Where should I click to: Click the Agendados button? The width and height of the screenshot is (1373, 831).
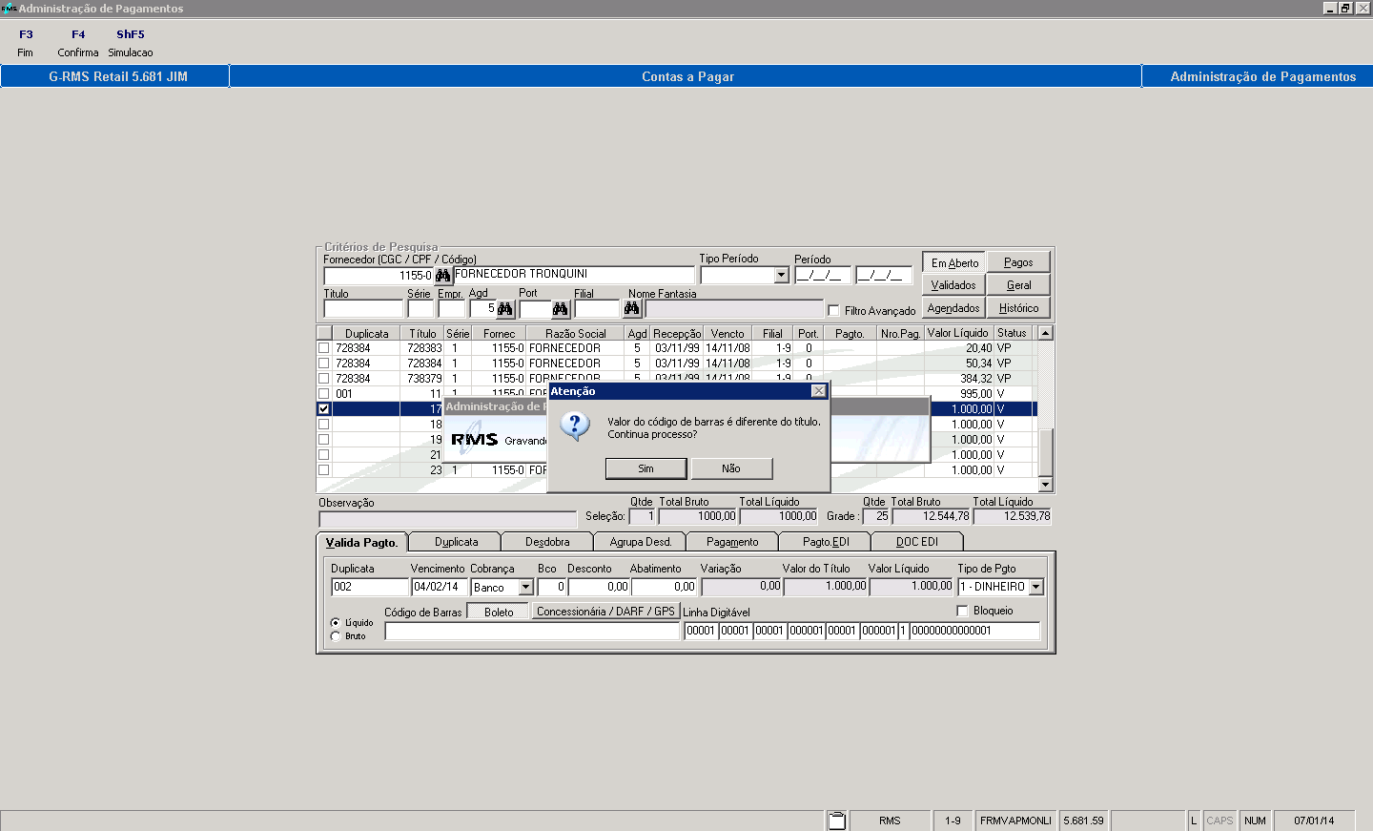(x=953, y=308)
